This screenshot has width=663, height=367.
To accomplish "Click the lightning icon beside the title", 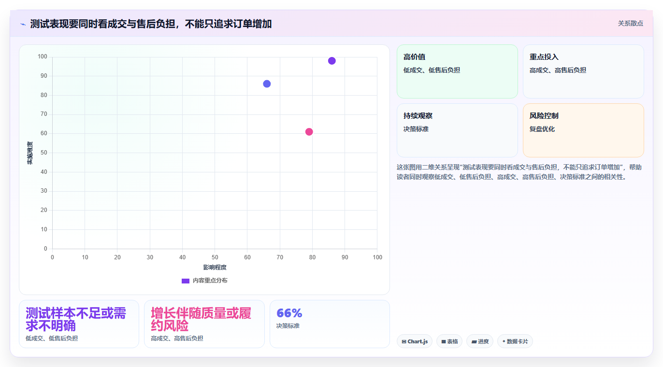I will (x=23, y=24).
